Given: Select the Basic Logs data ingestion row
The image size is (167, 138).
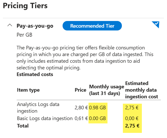Looking at the screenshot, I should tap(89, 118).
